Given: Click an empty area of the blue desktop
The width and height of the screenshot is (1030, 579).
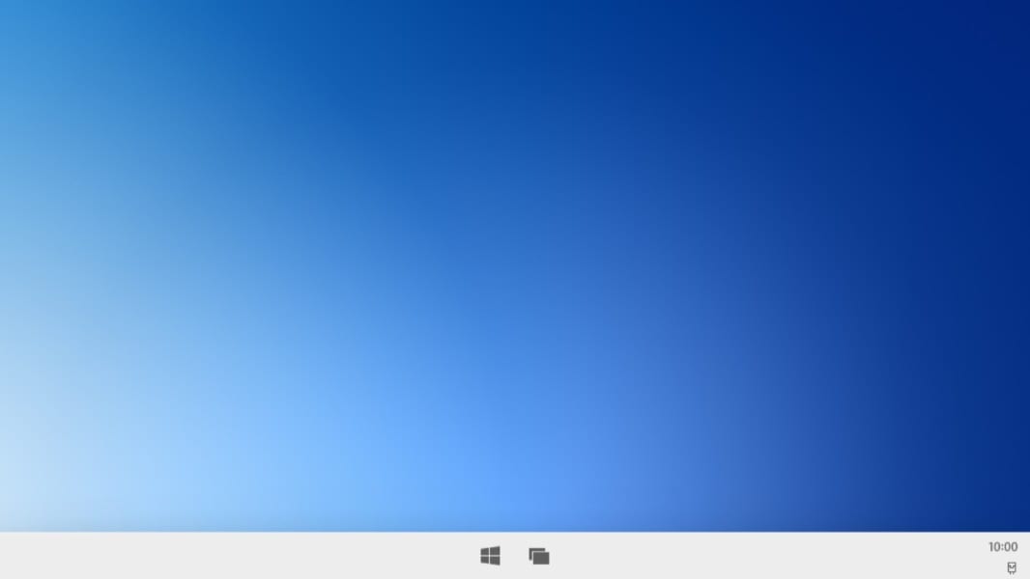Looking at the screenshot, I should [x=483, y=241].
